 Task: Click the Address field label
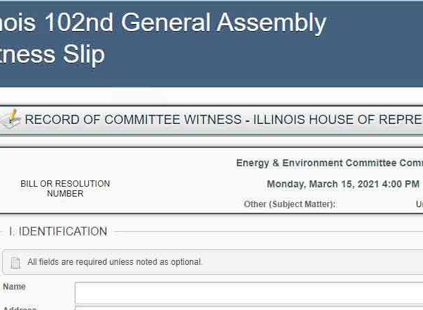(20, 308)
